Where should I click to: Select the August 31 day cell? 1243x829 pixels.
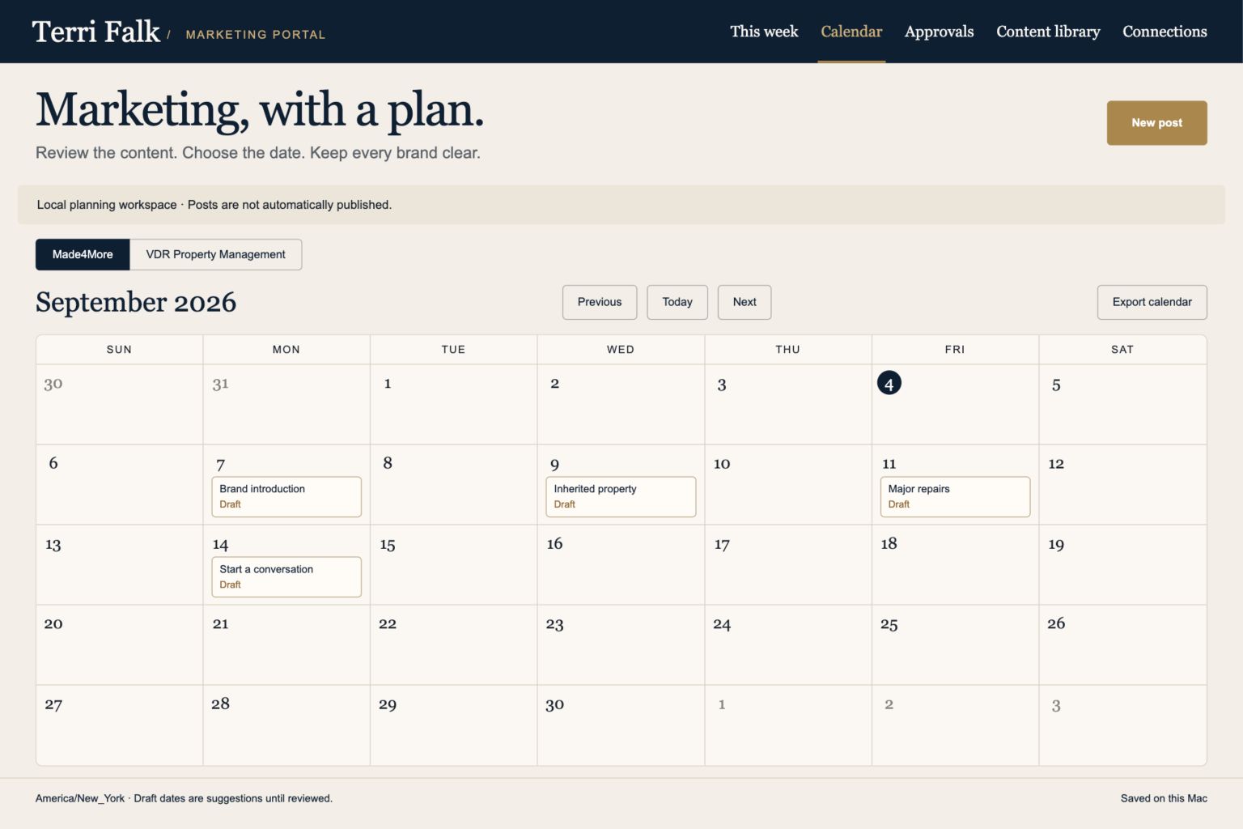pos(286,404)
